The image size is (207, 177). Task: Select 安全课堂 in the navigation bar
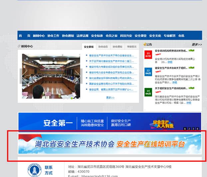(140, 36)
